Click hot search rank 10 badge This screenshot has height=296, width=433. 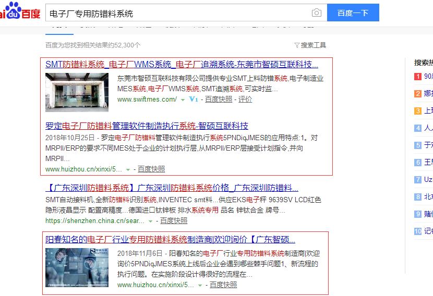click(417, 231)
